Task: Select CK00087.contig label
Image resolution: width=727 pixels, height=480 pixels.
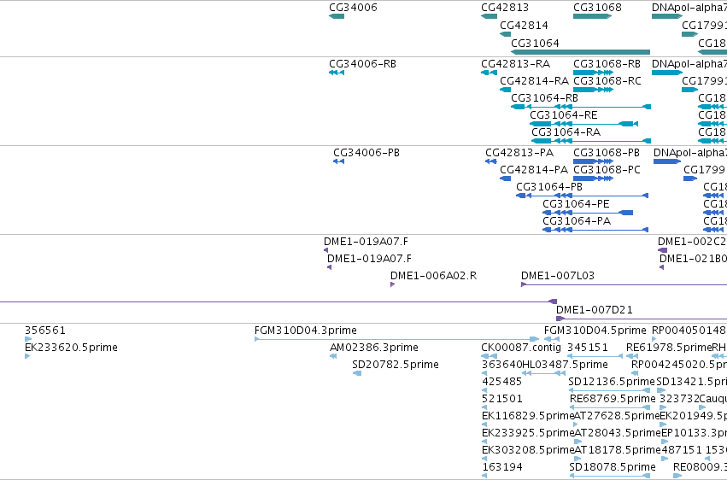Action: tap(521, 348)
